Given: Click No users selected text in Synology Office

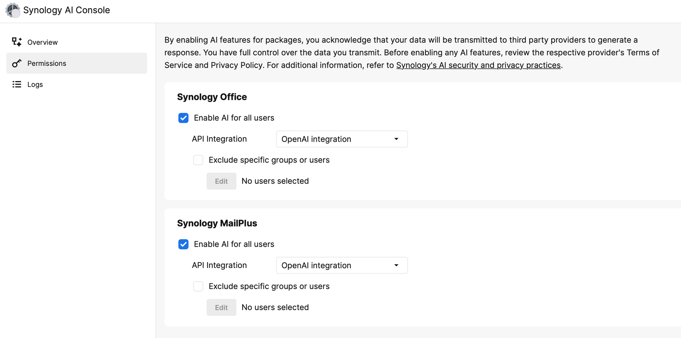Looking at the screenshot, I should [275, 181].
